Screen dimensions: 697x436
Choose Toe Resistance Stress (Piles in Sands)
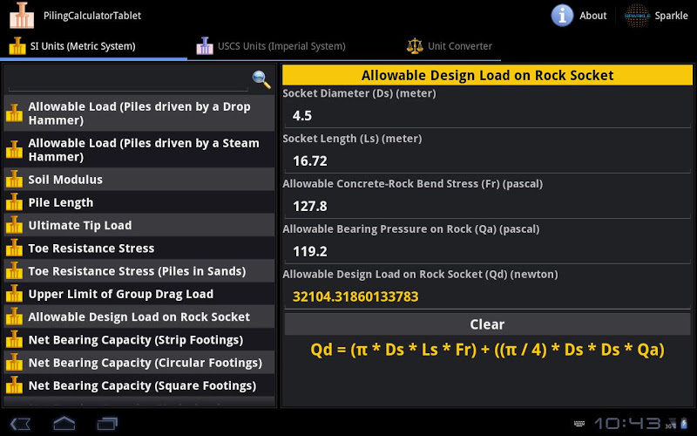(x=139, y=271)
